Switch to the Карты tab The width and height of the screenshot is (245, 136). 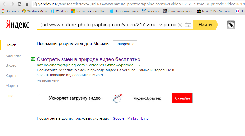tap(11, 76)
